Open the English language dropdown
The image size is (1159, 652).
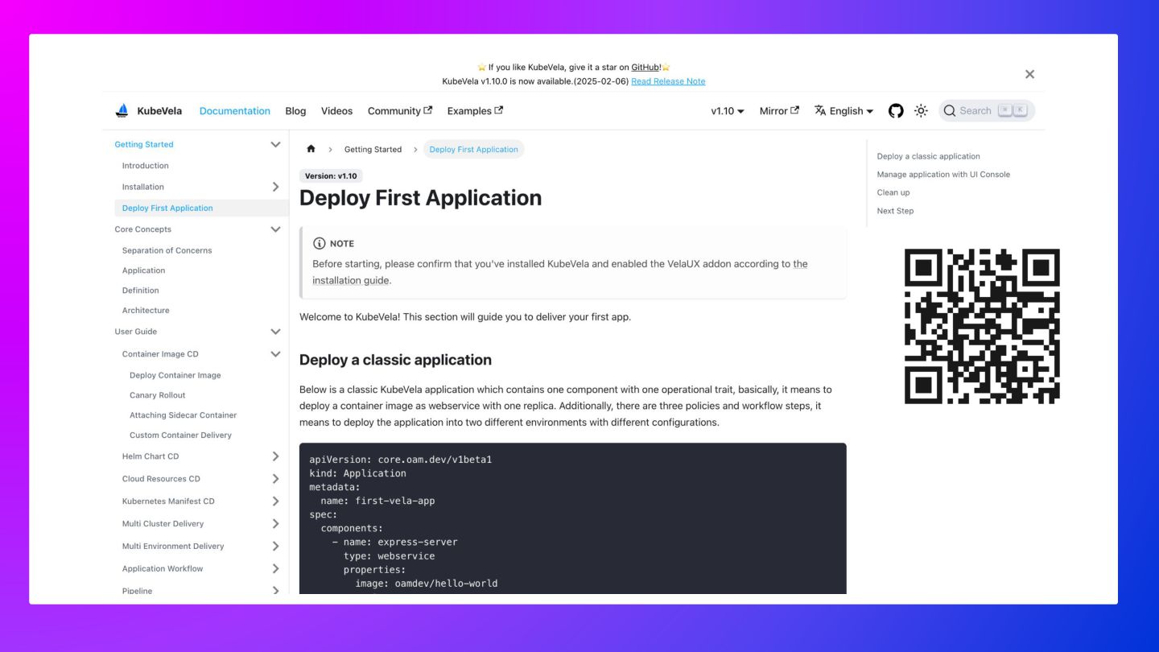click(843, 111)
